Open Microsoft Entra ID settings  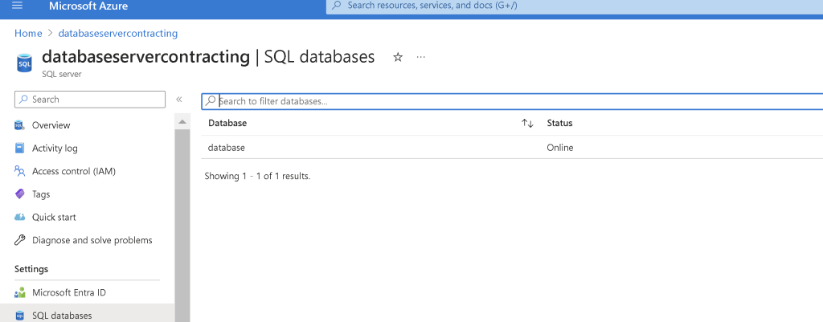69,292
